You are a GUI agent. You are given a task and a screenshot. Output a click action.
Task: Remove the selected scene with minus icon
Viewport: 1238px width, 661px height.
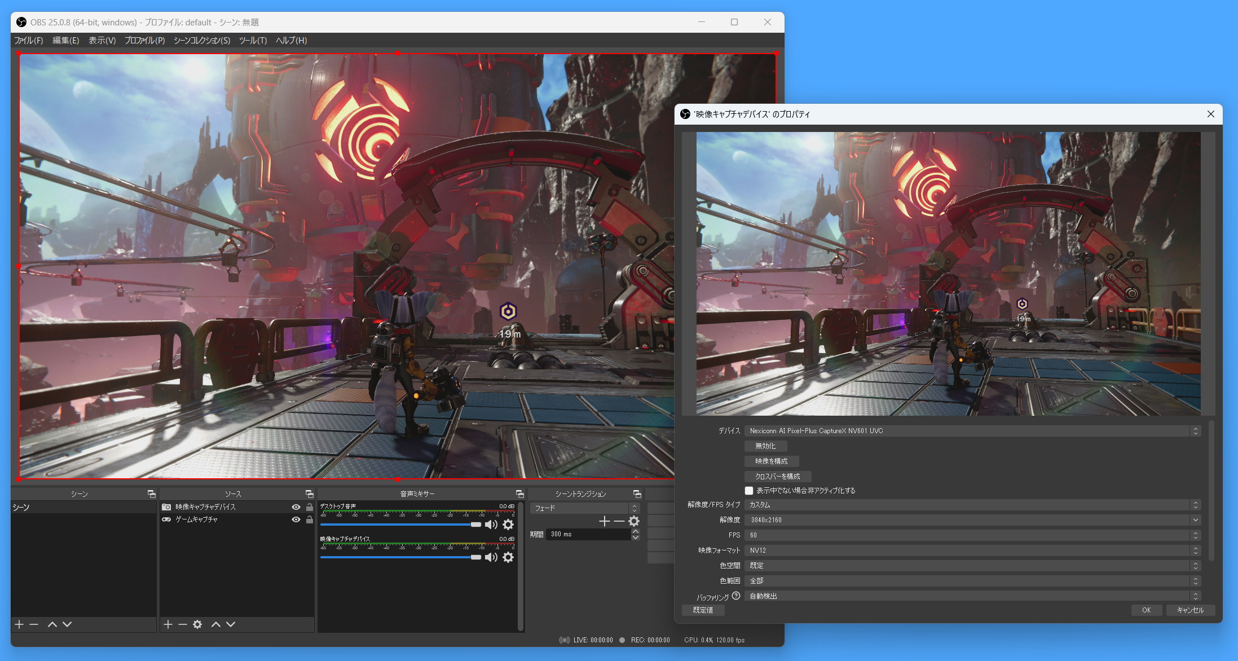tap(34, 624)
